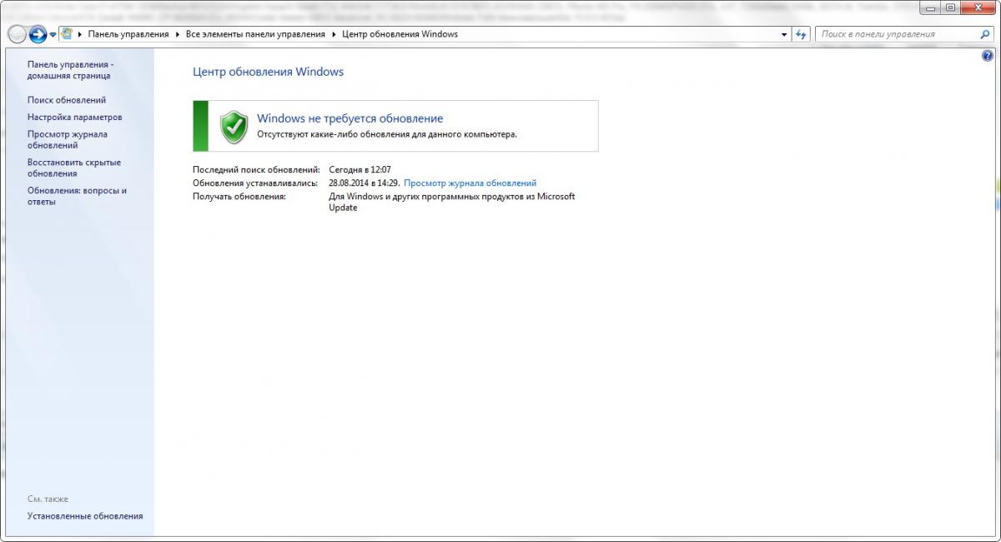Select 'Центр обновления Windows' breadcrumb
Viewport: 1001px width, 542px height.
point(400,34)
